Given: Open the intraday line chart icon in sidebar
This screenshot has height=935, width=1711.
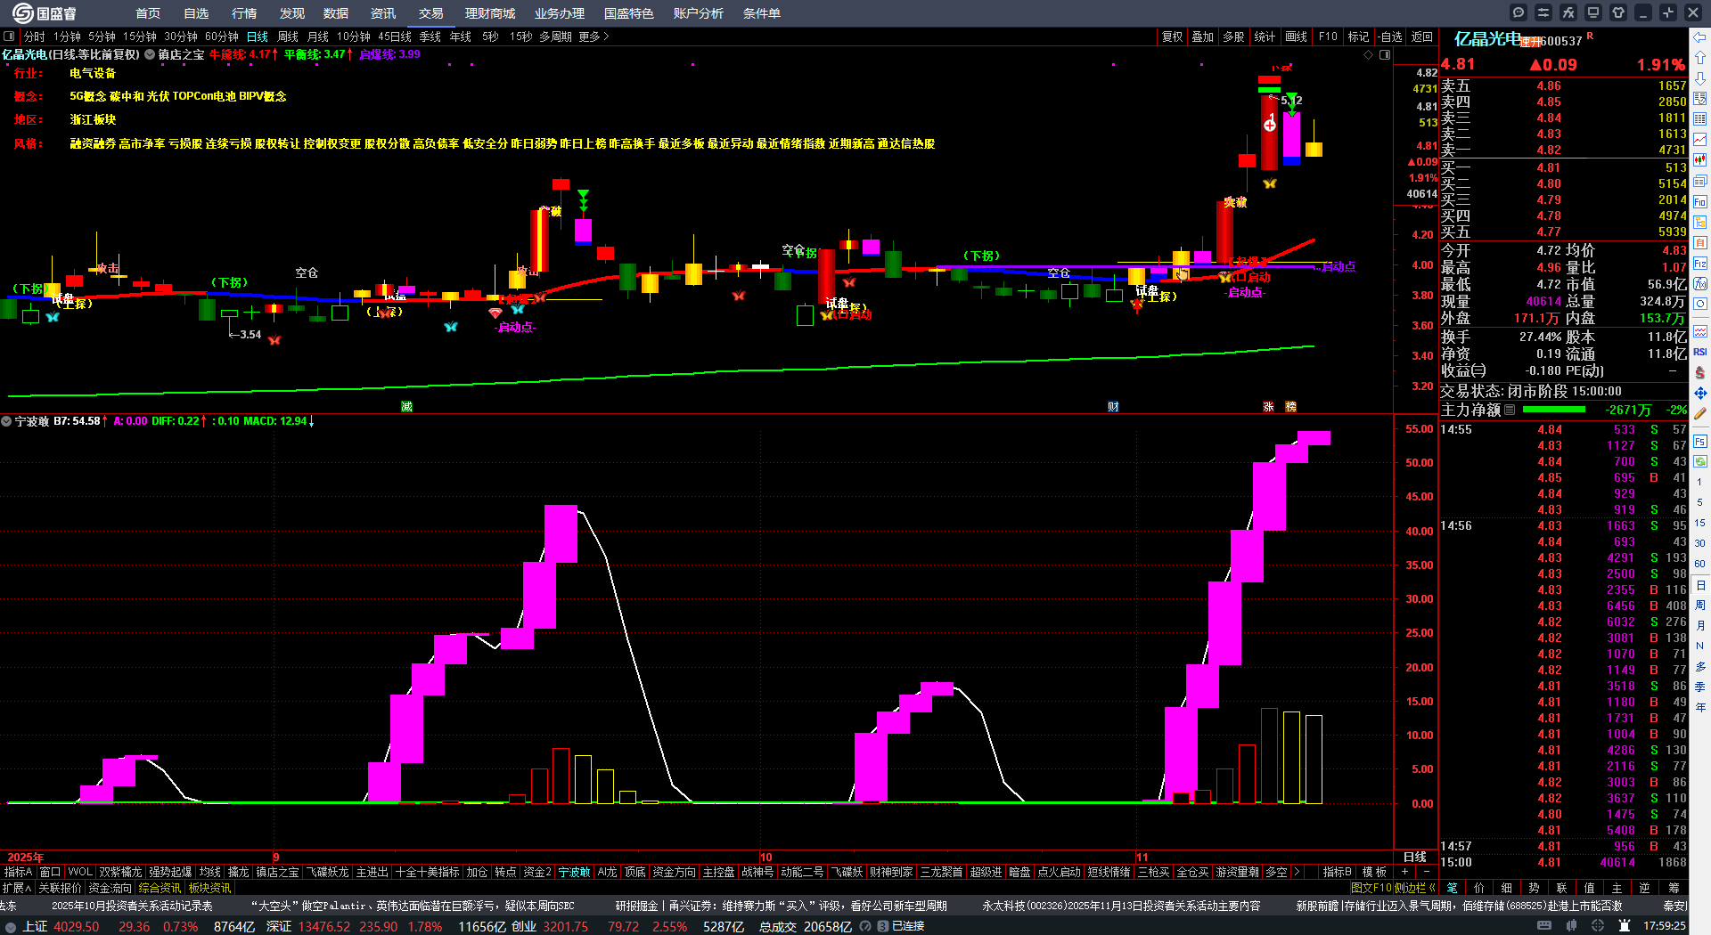Looking at the screenshot, I should point(1700,140).
